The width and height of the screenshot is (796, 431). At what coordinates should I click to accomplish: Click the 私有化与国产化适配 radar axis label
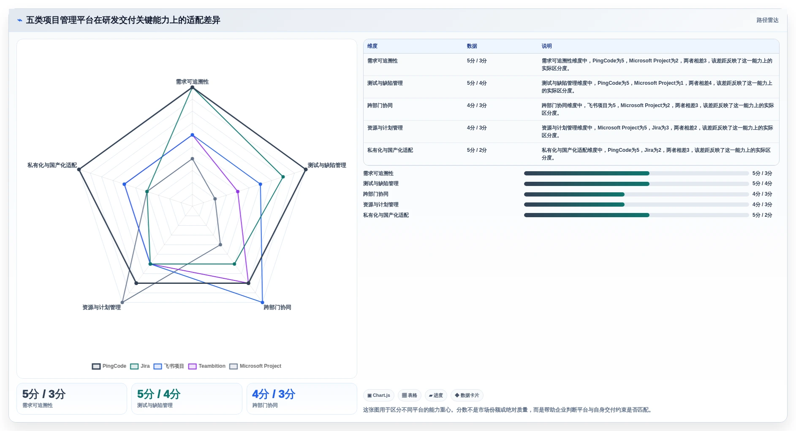click(52, 165)
